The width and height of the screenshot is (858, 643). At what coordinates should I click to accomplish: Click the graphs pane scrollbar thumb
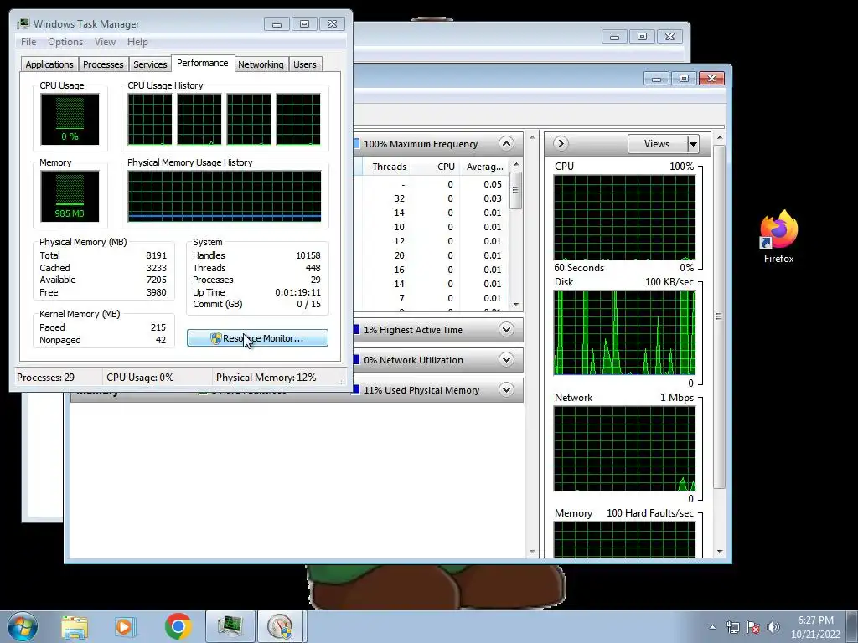coord(719,316)
